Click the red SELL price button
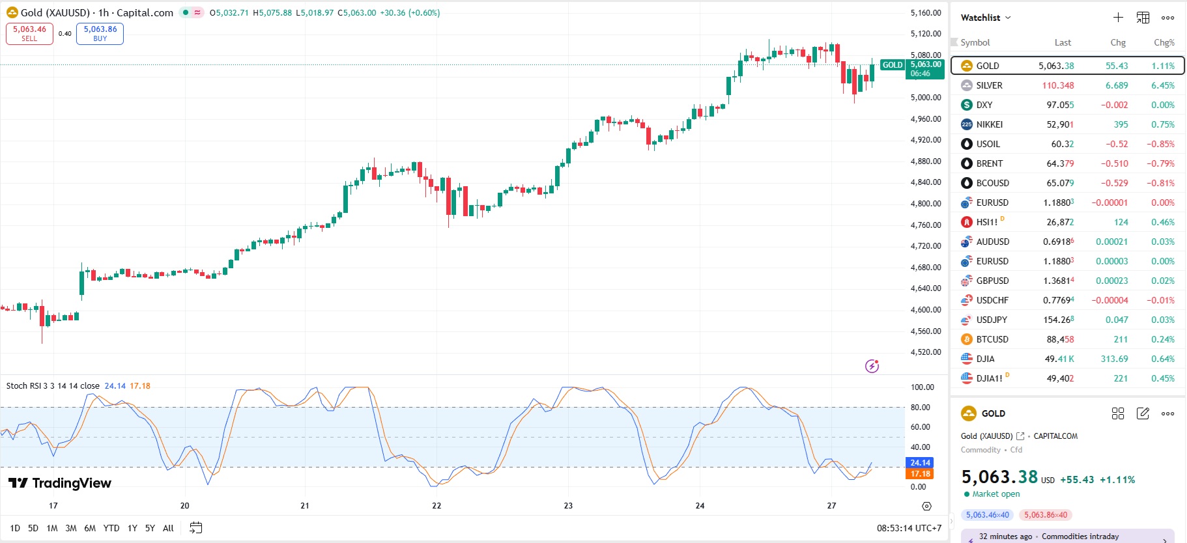 point(29,33)
